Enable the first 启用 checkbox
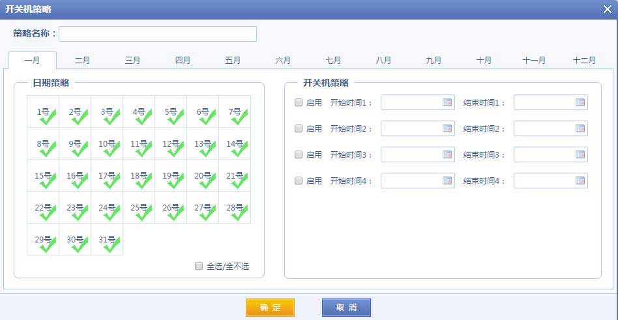This screenshot has height=320, width=618. [299, 102]
